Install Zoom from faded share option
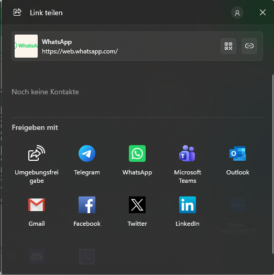Screen dimensions: 274x275 [238, 215]
